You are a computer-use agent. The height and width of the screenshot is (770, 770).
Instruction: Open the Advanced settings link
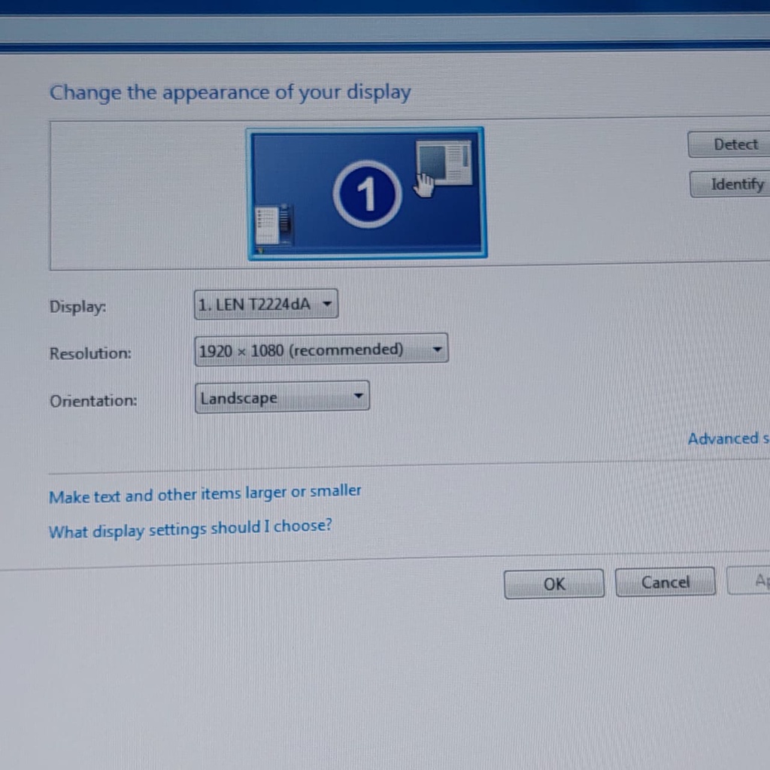coord(728,438)
